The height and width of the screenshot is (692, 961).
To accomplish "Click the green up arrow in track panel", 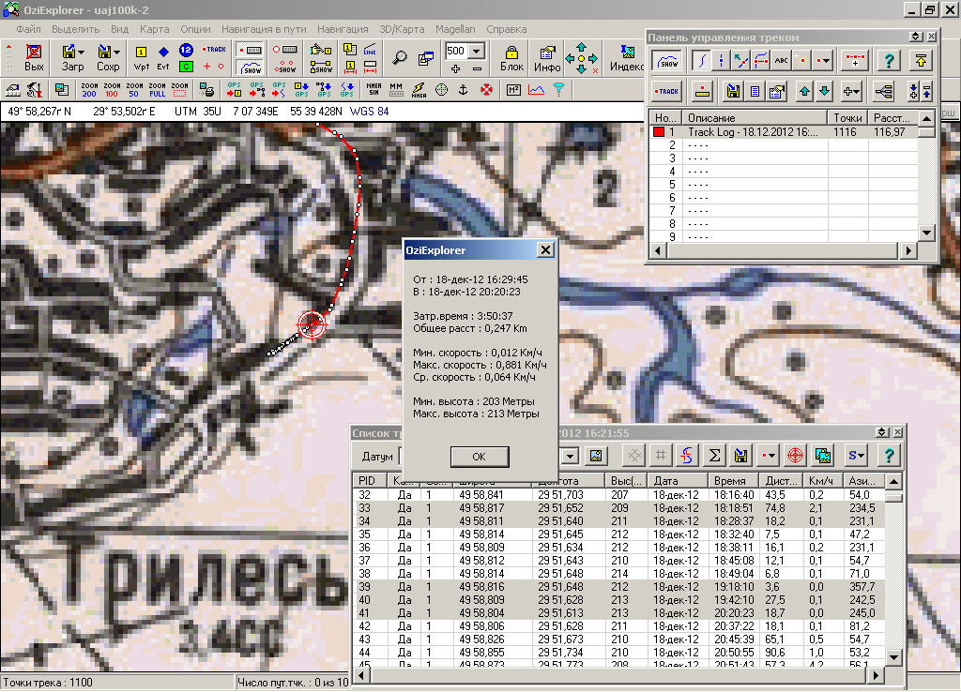I will pyautogui.click(x=804, y=91).
